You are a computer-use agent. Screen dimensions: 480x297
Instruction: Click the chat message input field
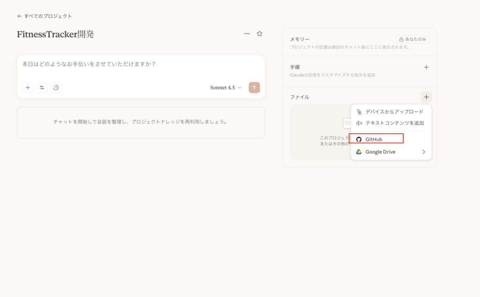[141, 64]
